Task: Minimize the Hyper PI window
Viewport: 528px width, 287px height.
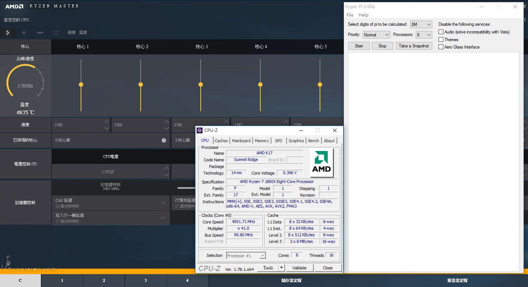Action: click(x=481, y=7)
